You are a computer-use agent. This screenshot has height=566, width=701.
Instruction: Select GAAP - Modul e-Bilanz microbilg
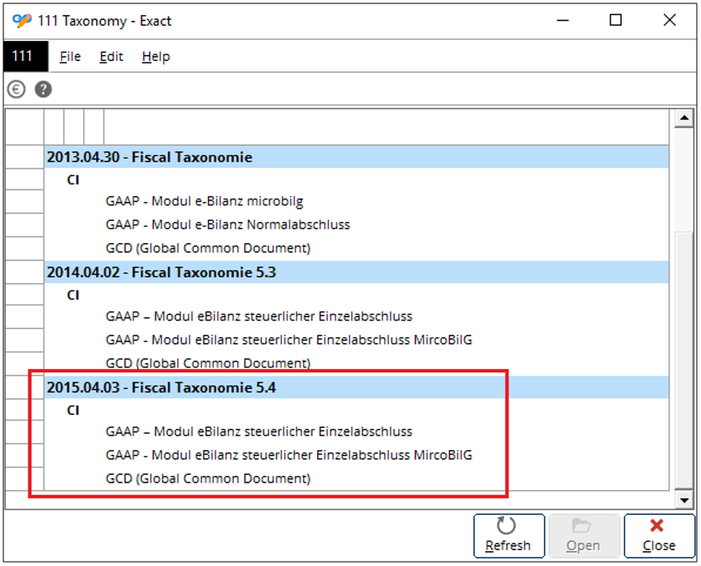[204, 201]
